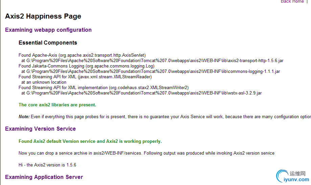Click the Essential Components heading
This screenshot has width=311, height=185.
click(x=48, y=43)
